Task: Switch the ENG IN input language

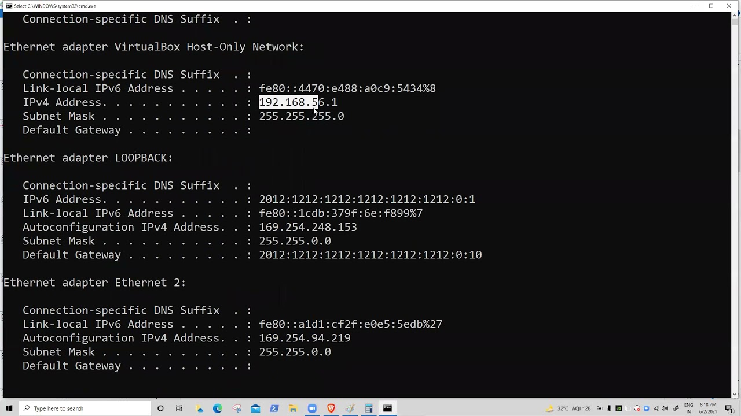Action: coord(689,408)
